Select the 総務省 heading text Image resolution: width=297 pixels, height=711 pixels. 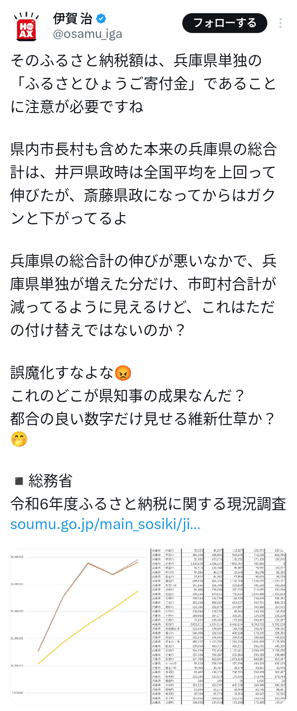(x=50, y=481)
